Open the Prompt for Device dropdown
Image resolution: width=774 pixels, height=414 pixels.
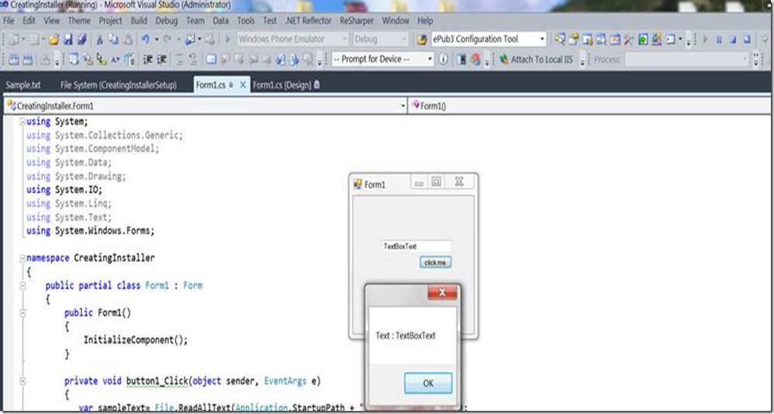pos(430,60)
